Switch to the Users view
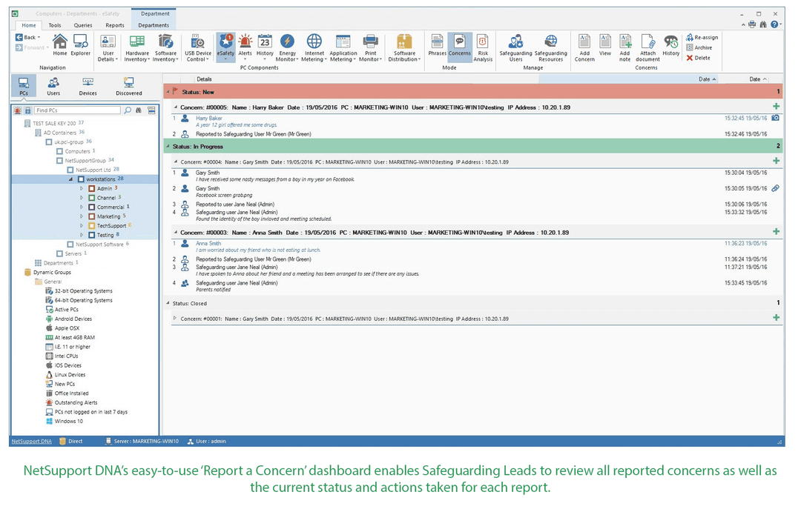Image resolution: width=801 pixels, height=512 pixels. point(53,86)
